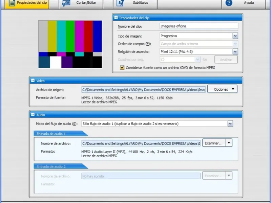The height and width of the screenshot is (203, 271).
Task: Click the MPEG-1 Audio Layer II format text
Action: point(137,152)
